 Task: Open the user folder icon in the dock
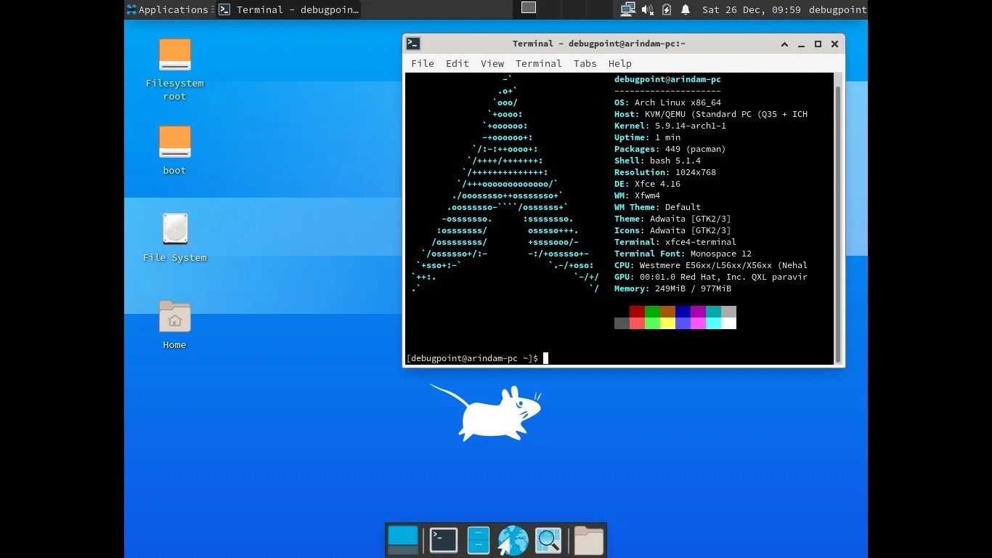pyautogui.click(x=588, y=540)
